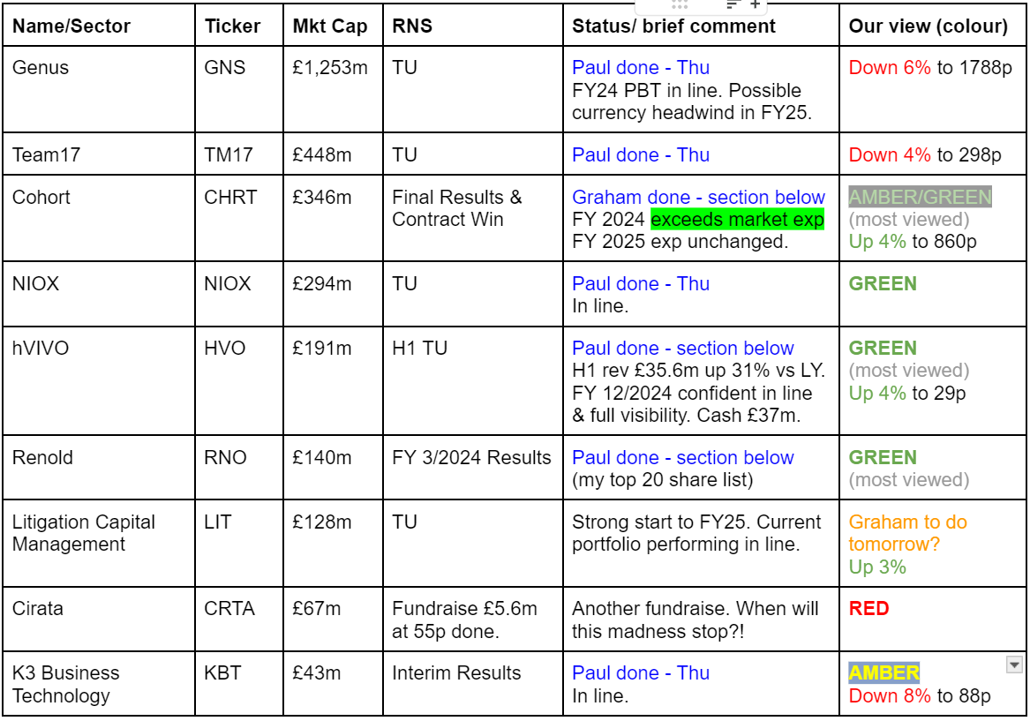Select the Litigation Capital Management name cell

tap(99, 543)
